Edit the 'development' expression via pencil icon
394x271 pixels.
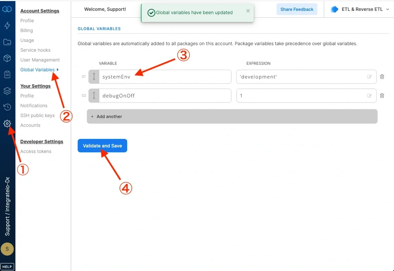click(x=369, y=77)
